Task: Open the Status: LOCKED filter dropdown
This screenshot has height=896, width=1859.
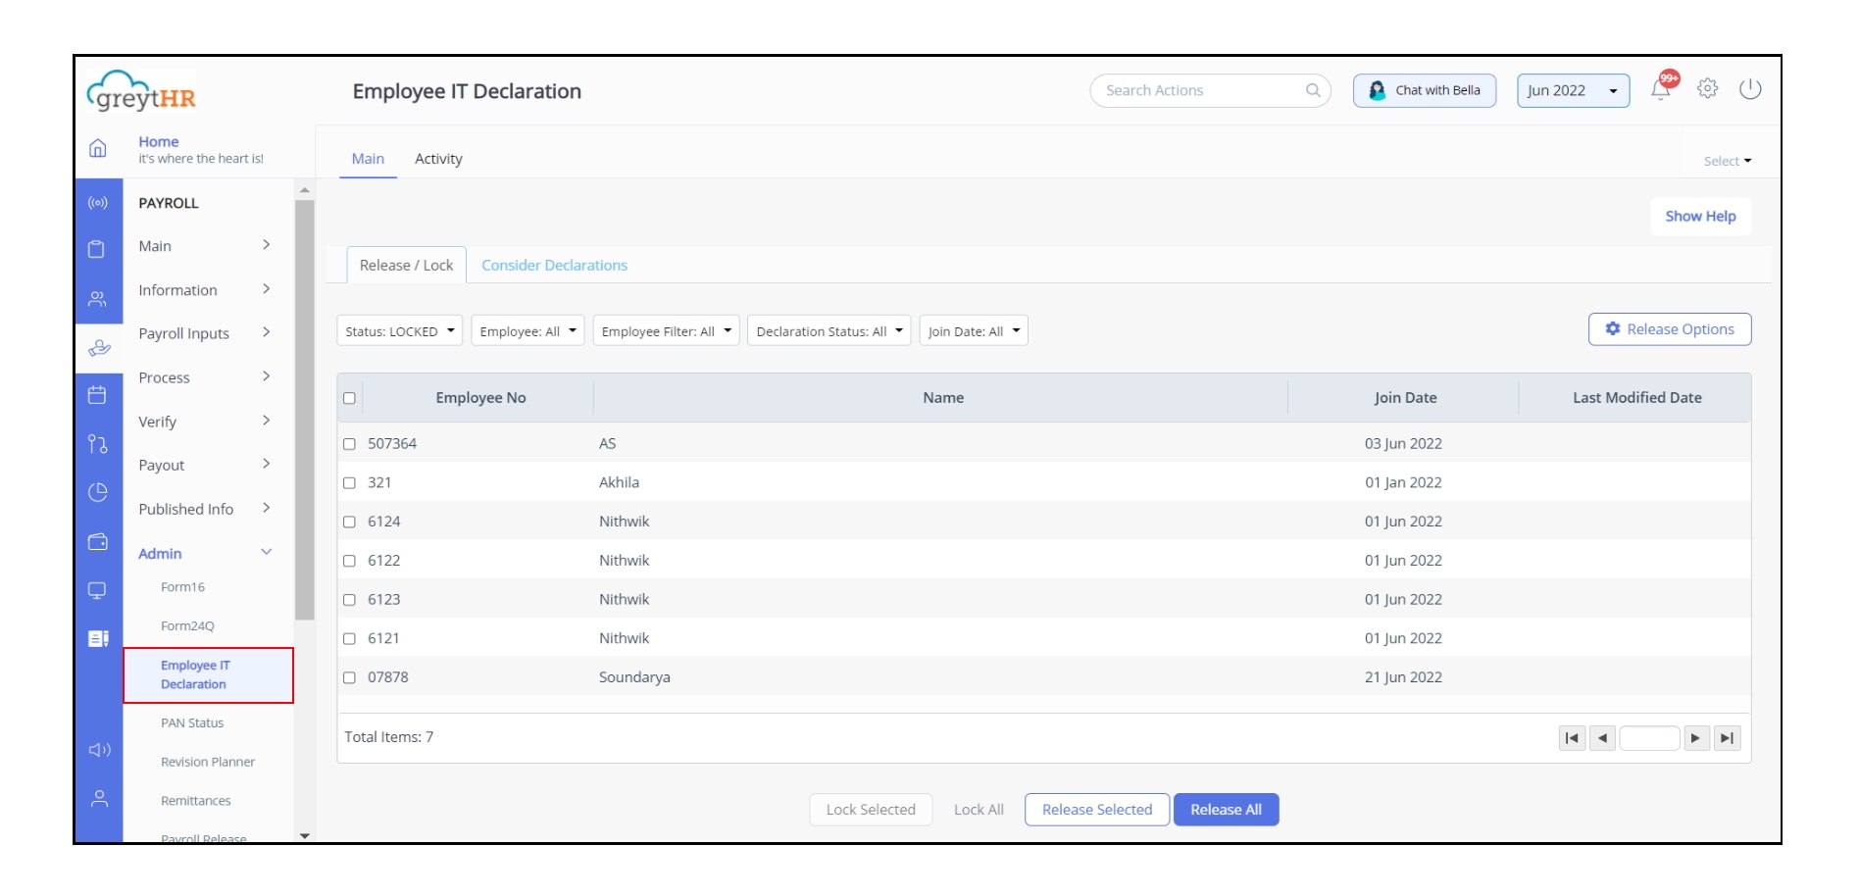Action: point(399,330)
